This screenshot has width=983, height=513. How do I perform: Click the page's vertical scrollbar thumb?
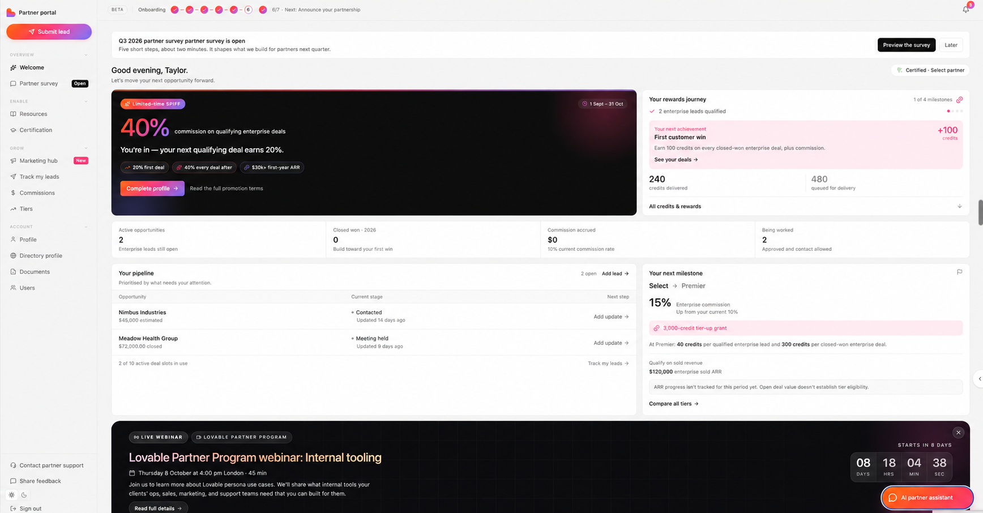[x=980, y=212]
